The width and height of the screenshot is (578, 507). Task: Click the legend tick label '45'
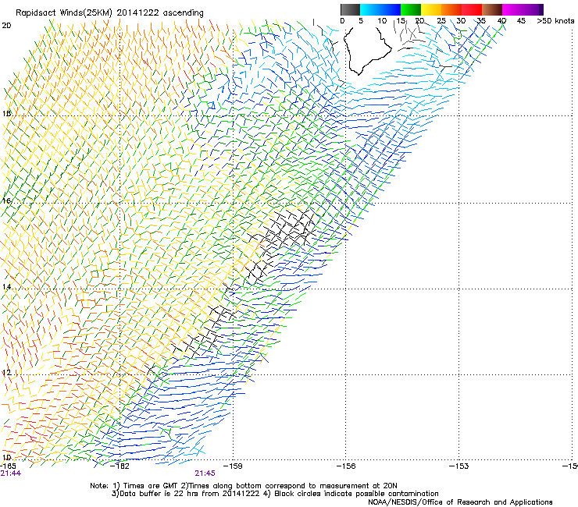tap(521, 20)
